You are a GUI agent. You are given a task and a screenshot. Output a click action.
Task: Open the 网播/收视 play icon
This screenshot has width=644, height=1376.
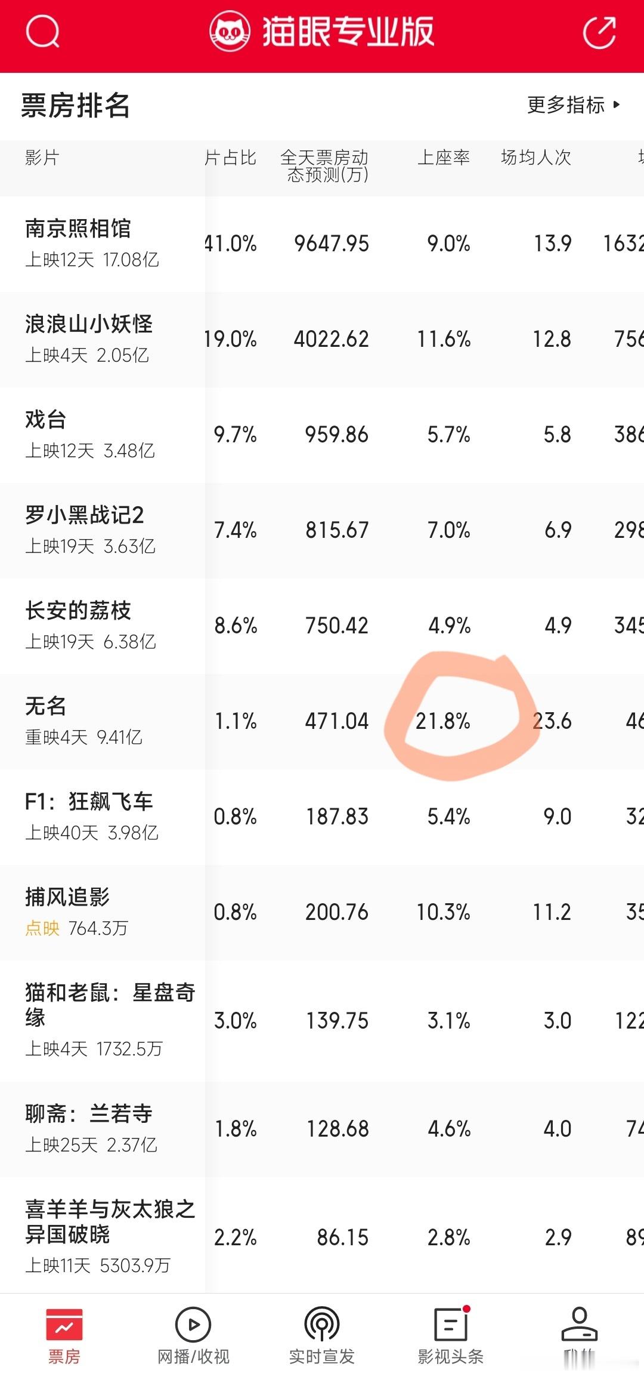[193, 1325]
